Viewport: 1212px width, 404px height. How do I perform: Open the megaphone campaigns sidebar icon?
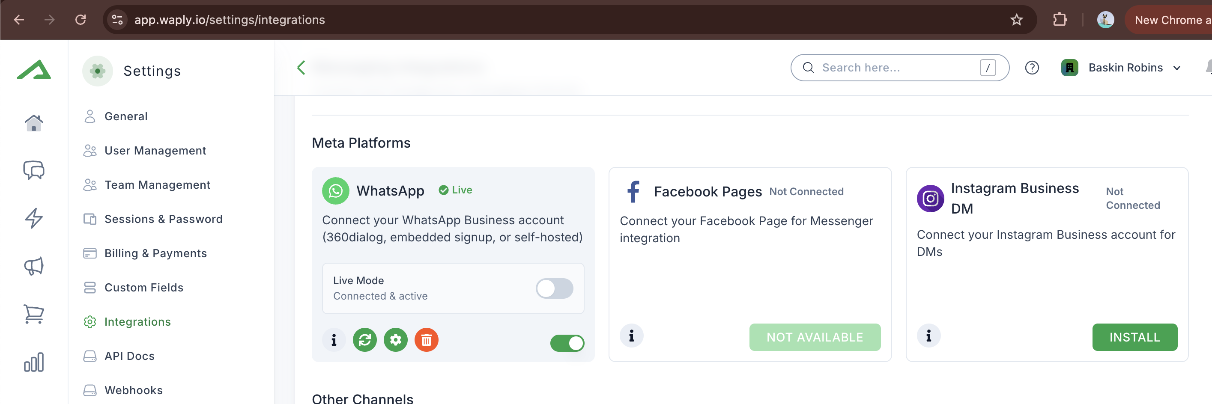coord(34,266)
